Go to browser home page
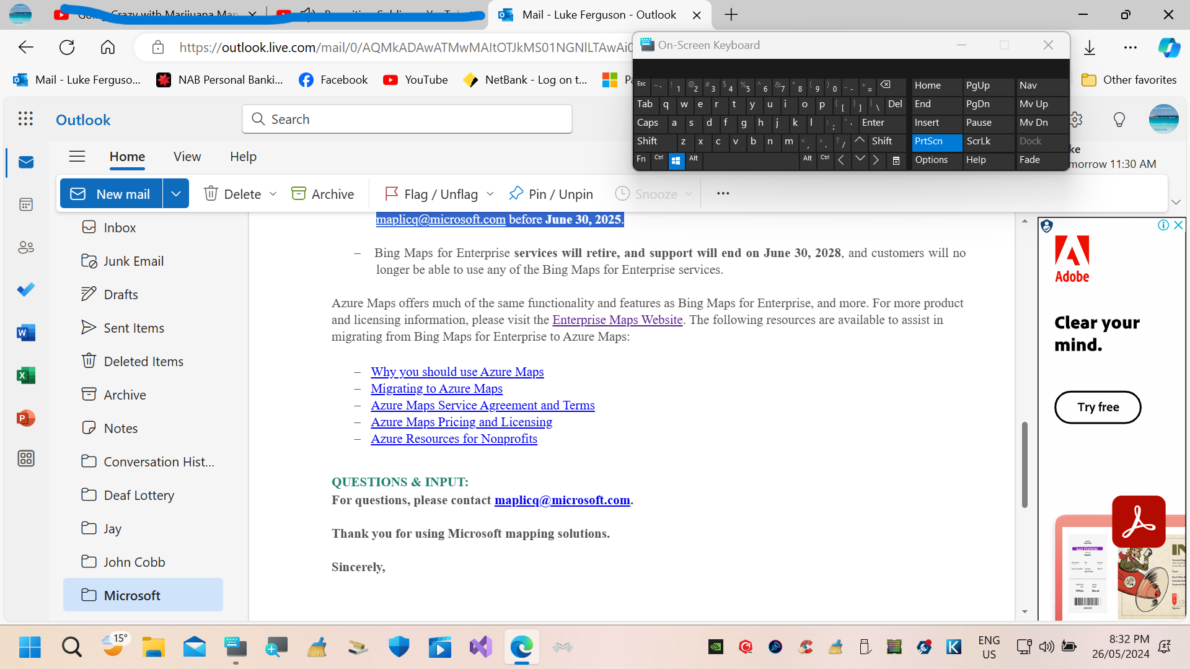Image resolution: width=1190 pixels, height=669 pixels. click(x=108, y=47)
